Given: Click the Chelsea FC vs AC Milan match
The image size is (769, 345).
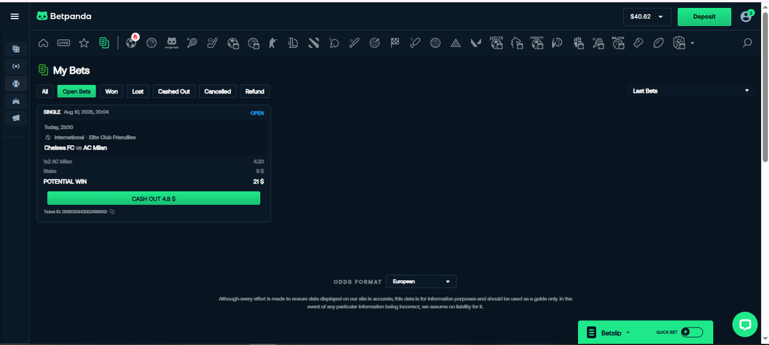Looking at the screenshot, I should click(x=76, y=148).
